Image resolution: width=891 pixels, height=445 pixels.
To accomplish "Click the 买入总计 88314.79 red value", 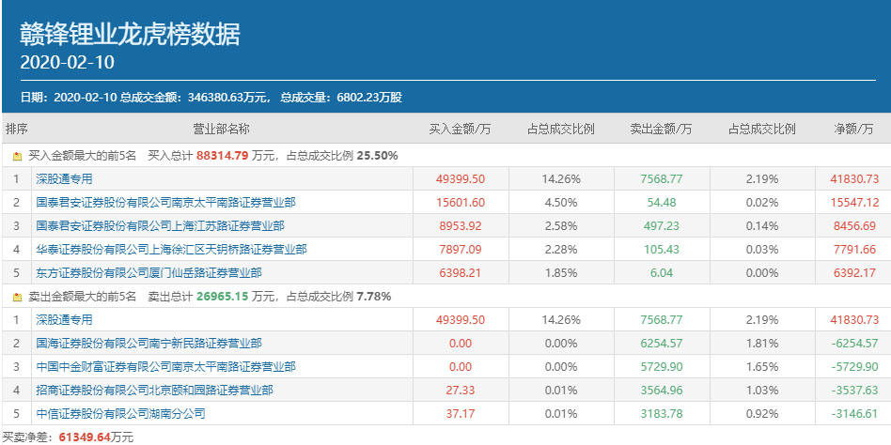I will [221, 156].
